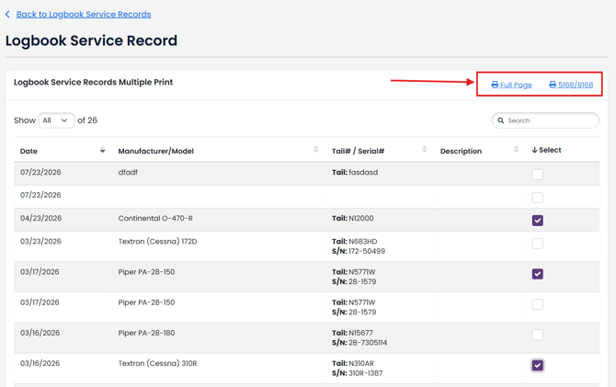Screen dimensions: 616x387
Task: Sort by Manufacturer/Model column header
Action: tap(156, 151)
